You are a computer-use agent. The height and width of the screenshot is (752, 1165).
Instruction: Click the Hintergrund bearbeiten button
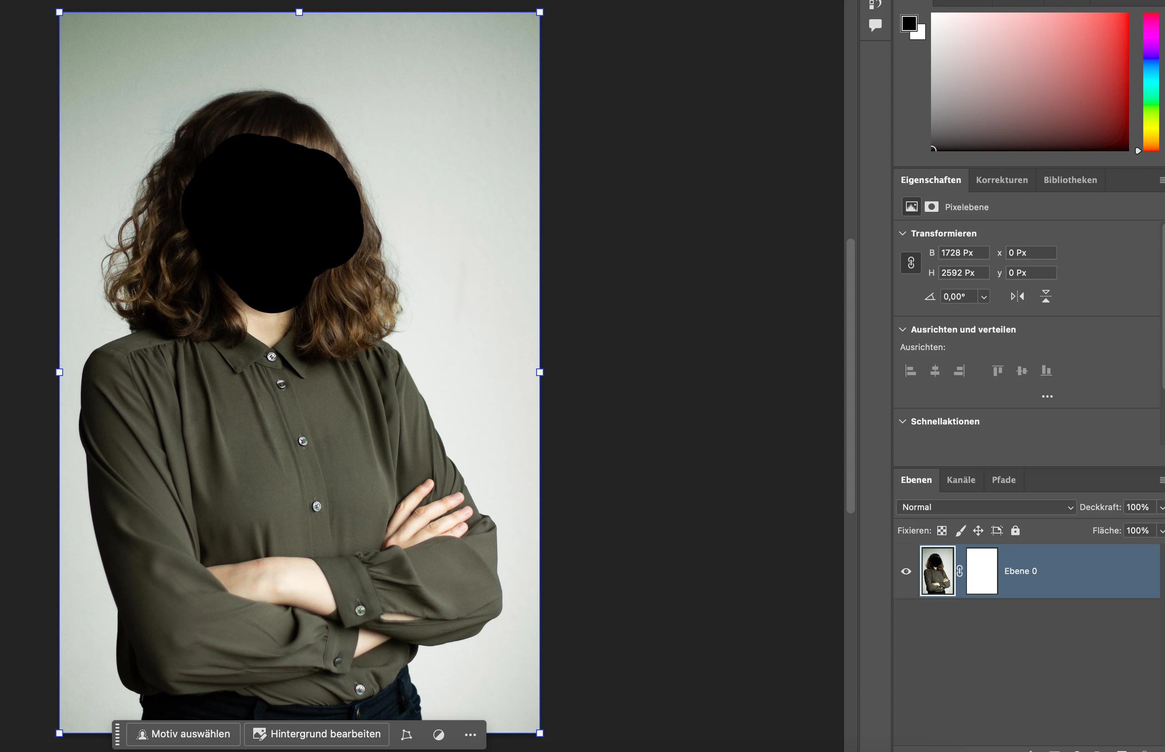316,734
